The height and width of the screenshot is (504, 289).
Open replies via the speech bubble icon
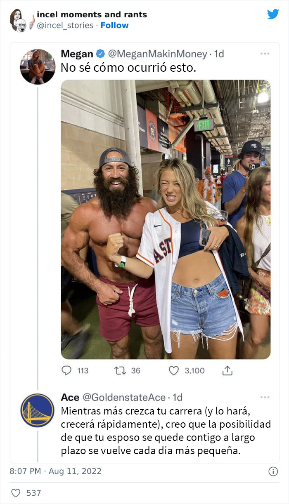(66, 371)
